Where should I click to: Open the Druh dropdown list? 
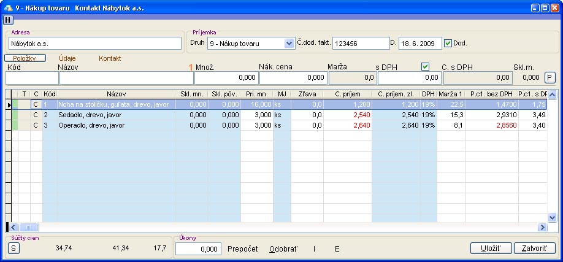pyautogui.click(x=289, y=44)
